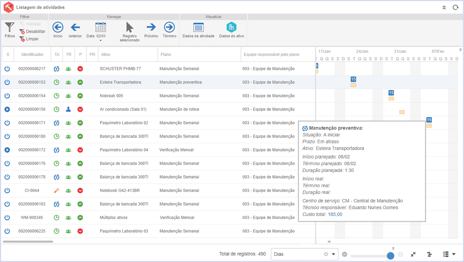Click team icon in Nobreak 005 row
The height and width of the screenshot is (262, 464).
[68, 96]
